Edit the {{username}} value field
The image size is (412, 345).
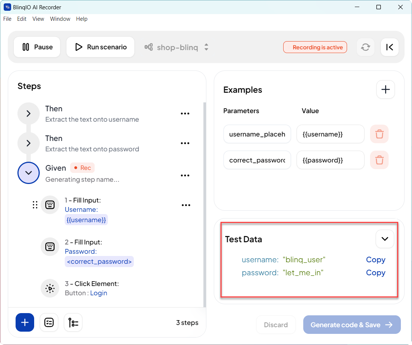[330, 134]
